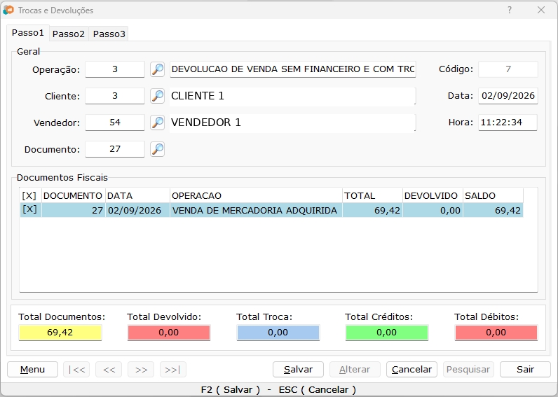The image size is (558, 397).
Task: Click the Data field 02/09/2026
Action: 508,96
